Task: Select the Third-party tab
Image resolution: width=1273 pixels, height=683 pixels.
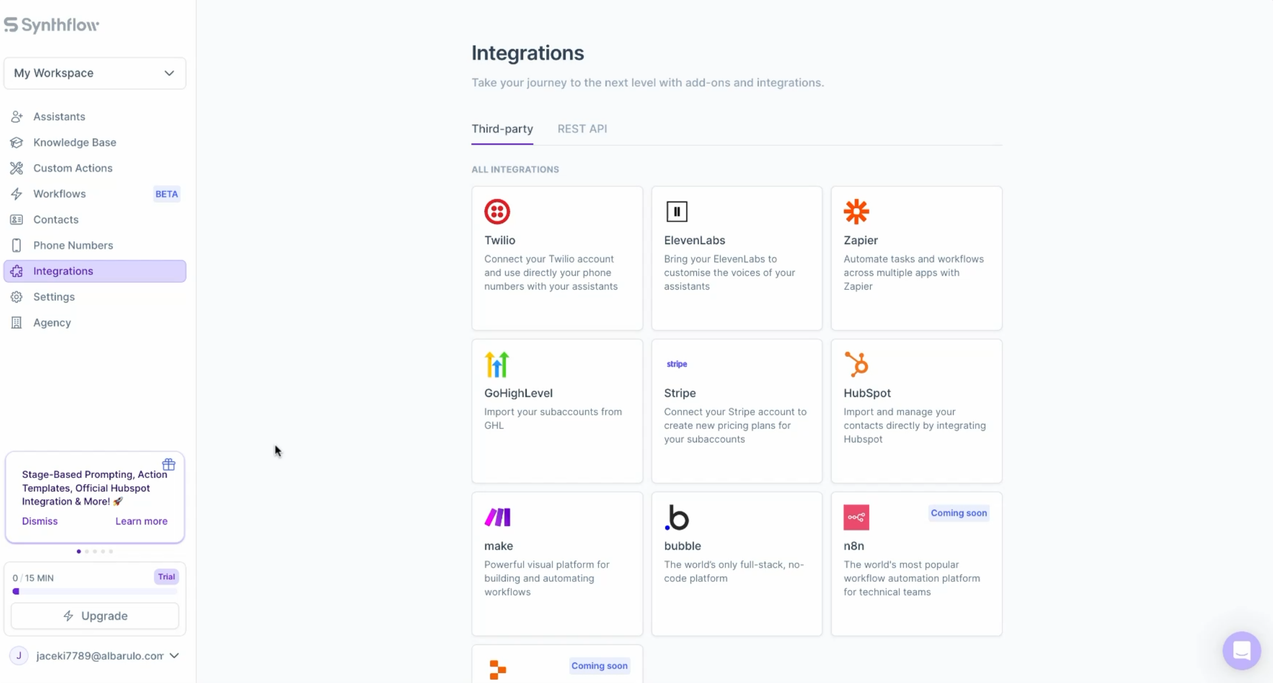Action: tap(502, 129)
